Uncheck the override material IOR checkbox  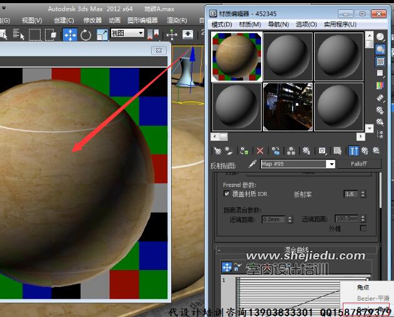pos(227,194)
